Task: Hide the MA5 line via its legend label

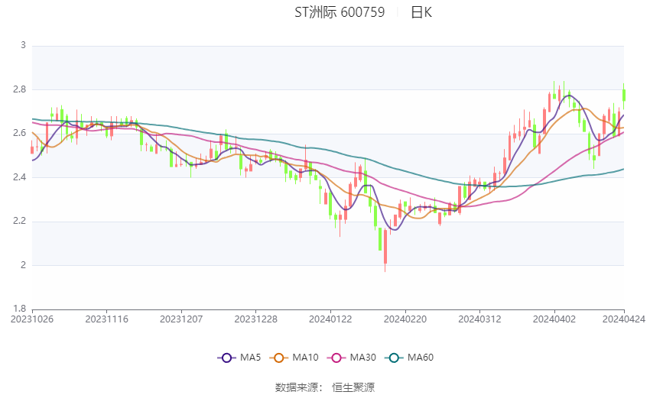Action: coord(251,358)
